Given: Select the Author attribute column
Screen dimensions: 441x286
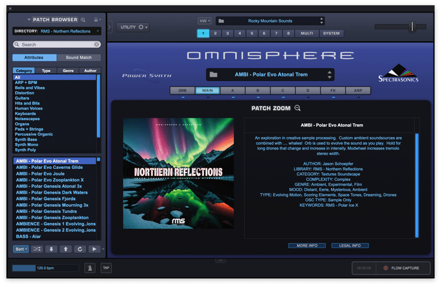Looking at the screenshot, I should 91,71.
